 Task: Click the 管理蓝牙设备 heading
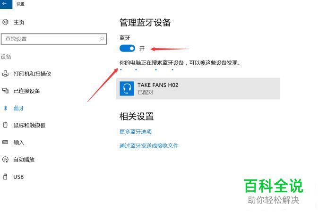pyautogui.click(x=145, y=23)
